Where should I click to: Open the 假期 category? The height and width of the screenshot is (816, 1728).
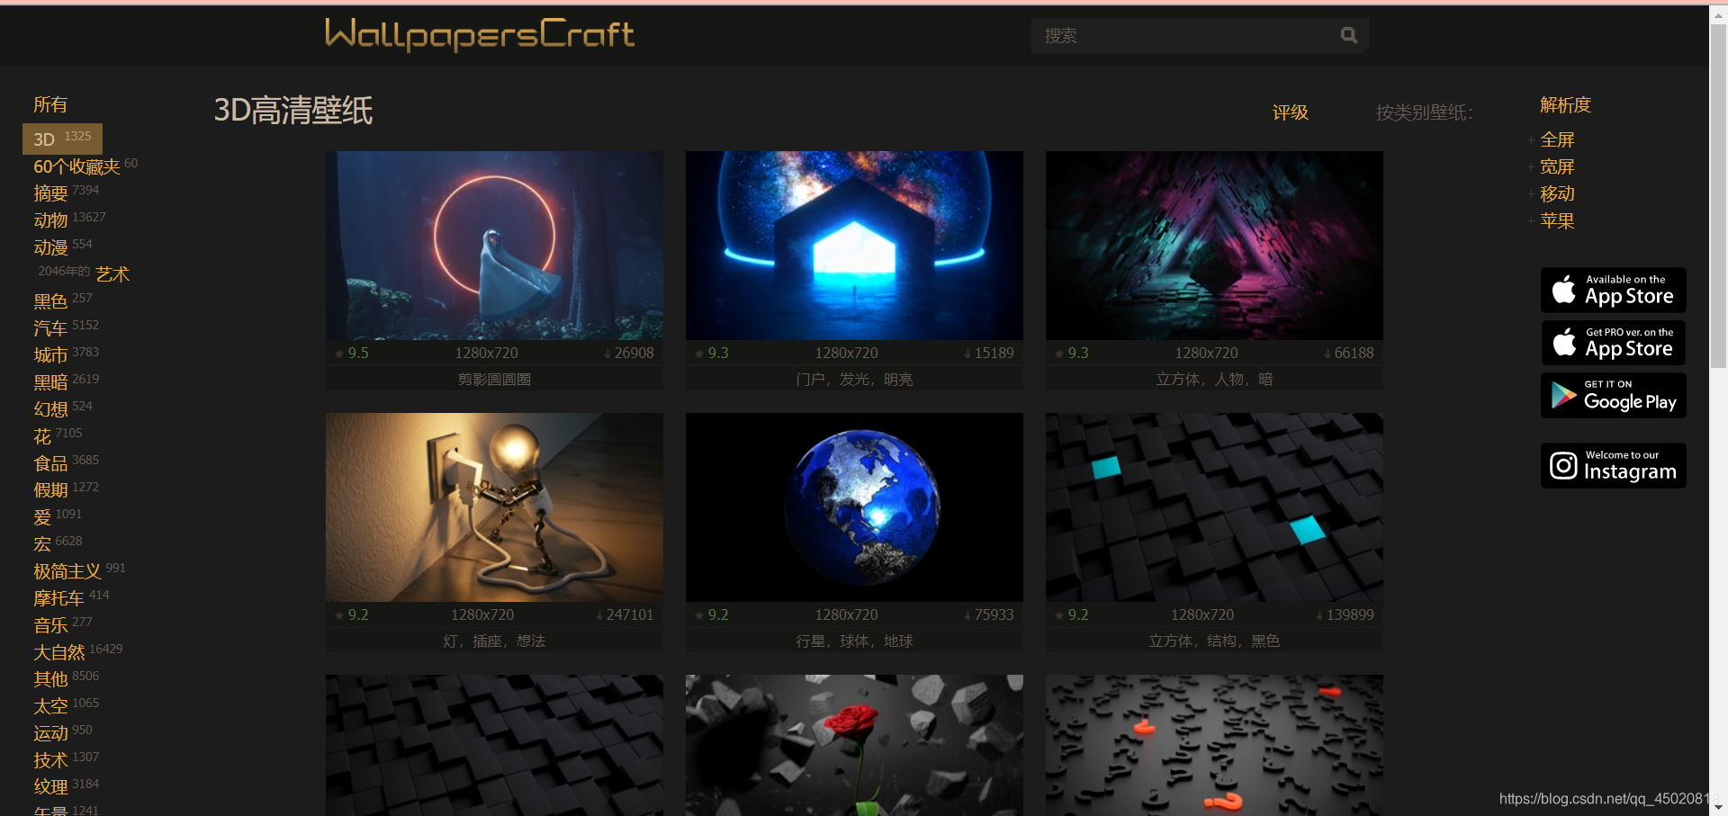(x=50, y=490)
